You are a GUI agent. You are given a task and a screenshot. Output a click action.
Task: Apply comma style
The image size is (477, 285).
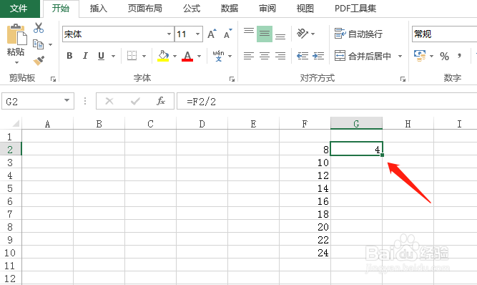[x=459, y=56]
